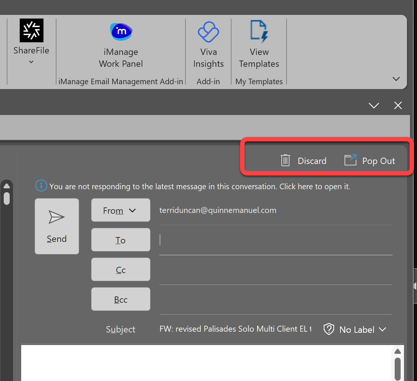417x381 pixels.
Task: Click the Discard trash icon
Action: pyautogui.click(x=285, y=160)
